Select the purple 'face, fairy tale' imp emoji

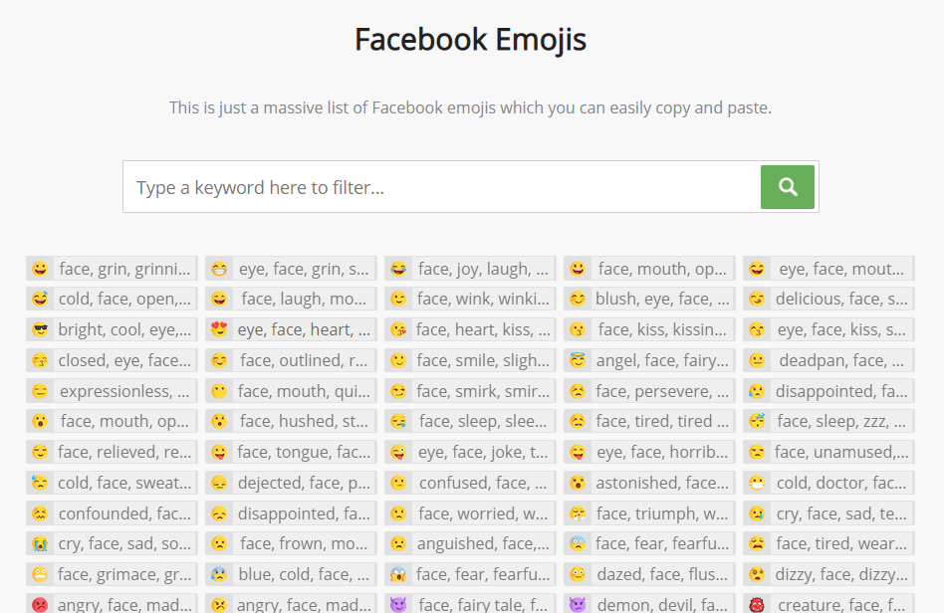(470, 603)
